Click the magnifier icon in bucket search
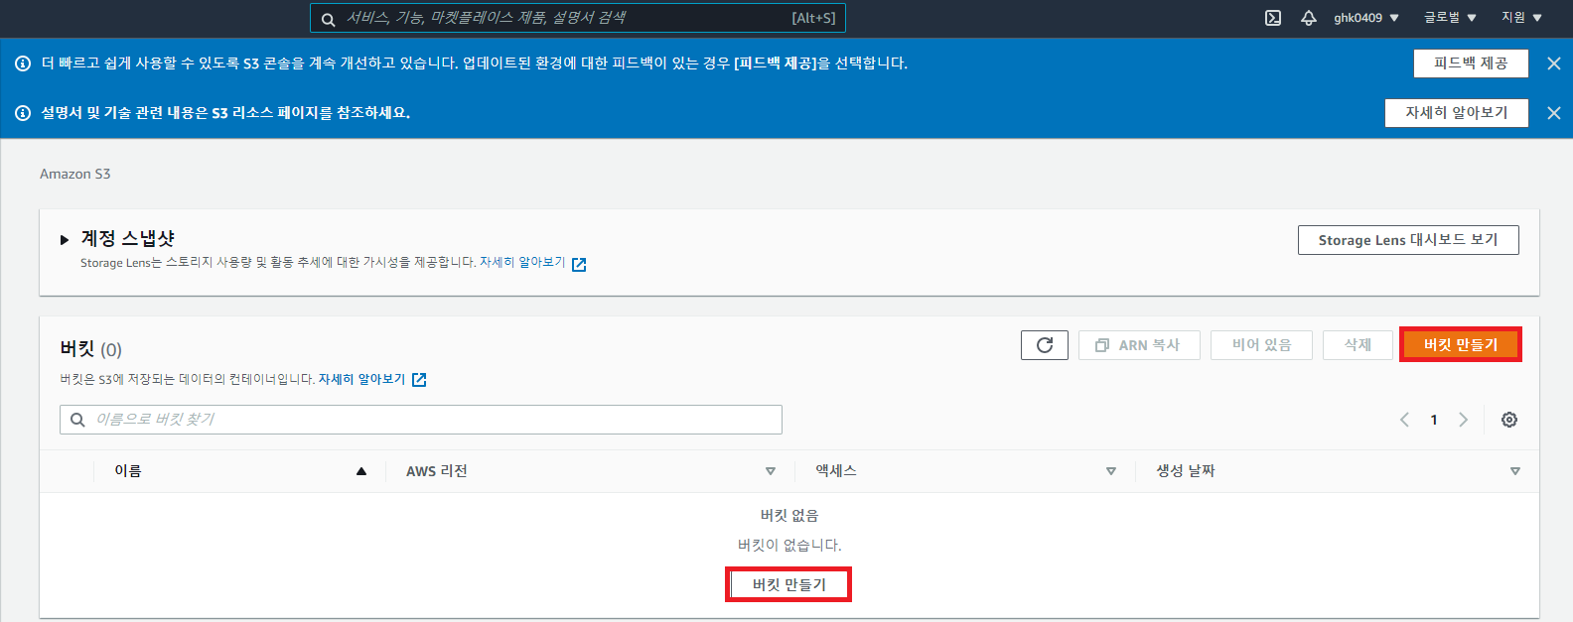Viewport: 1573px width, 622px height. tap(77, 420)
